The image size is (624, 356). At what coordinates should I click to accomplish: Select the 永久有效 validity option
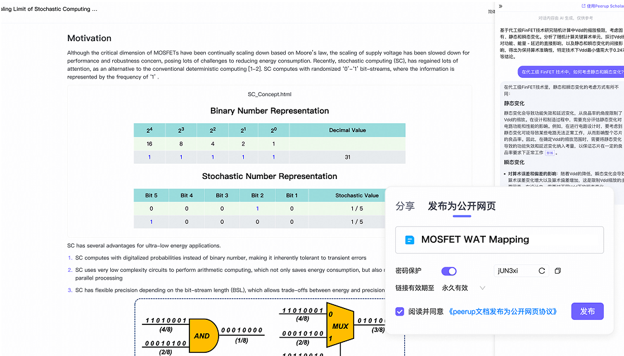tap(455, 288)
